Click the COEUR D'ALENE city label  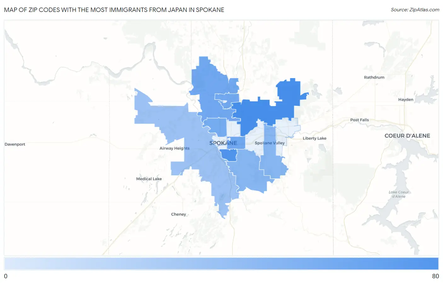(407, 136)
